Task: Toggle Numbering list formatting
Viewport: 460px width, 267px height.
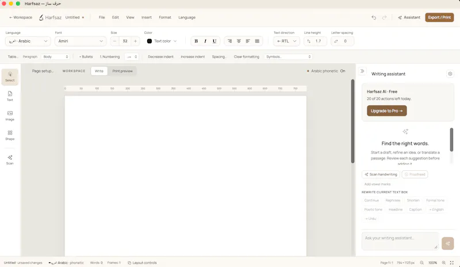Action: point(110,57)
